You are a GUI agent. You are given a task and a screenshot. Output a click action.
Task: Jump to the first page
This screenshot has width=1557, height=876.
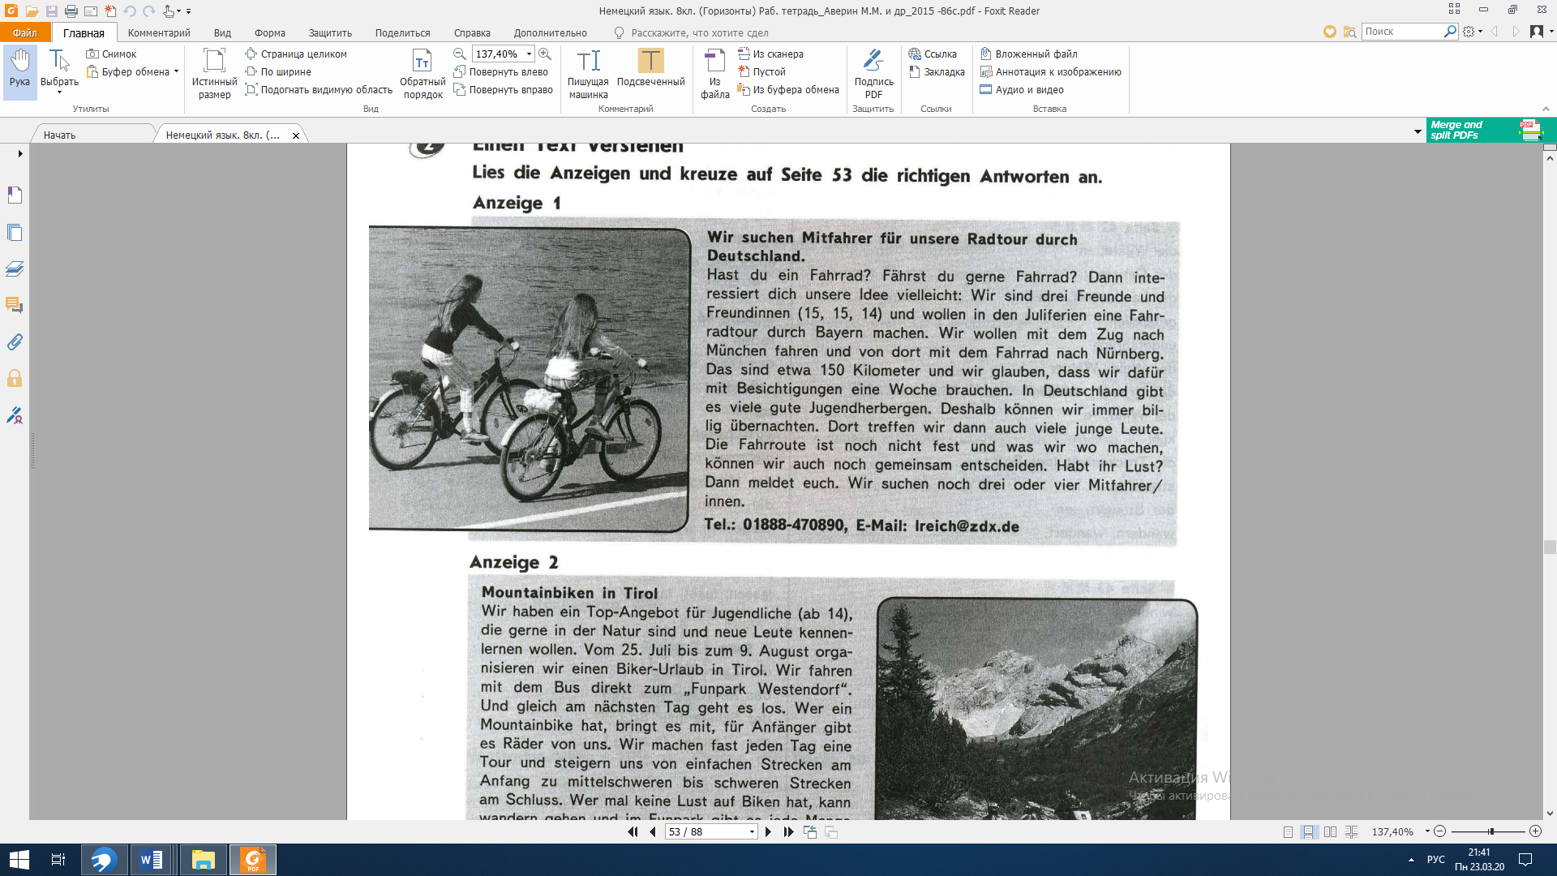(x=633, y=832)
